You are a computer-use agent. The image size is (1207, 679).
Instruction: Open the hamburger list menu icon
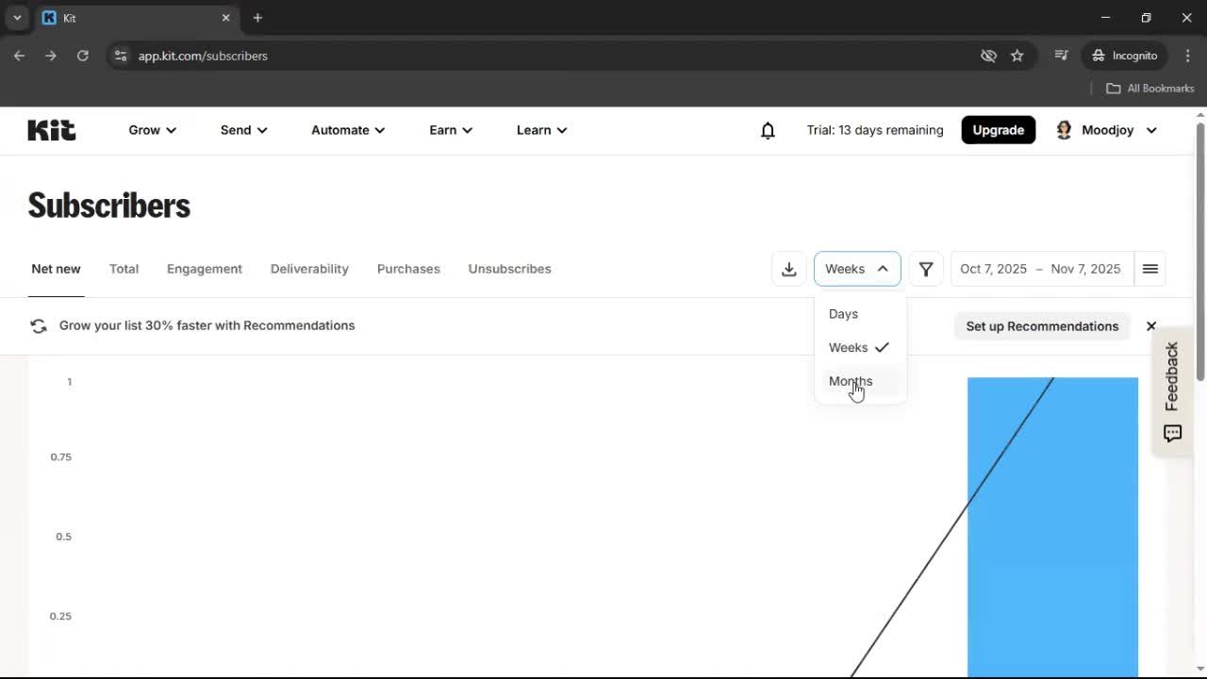[x=1149, y=269]
